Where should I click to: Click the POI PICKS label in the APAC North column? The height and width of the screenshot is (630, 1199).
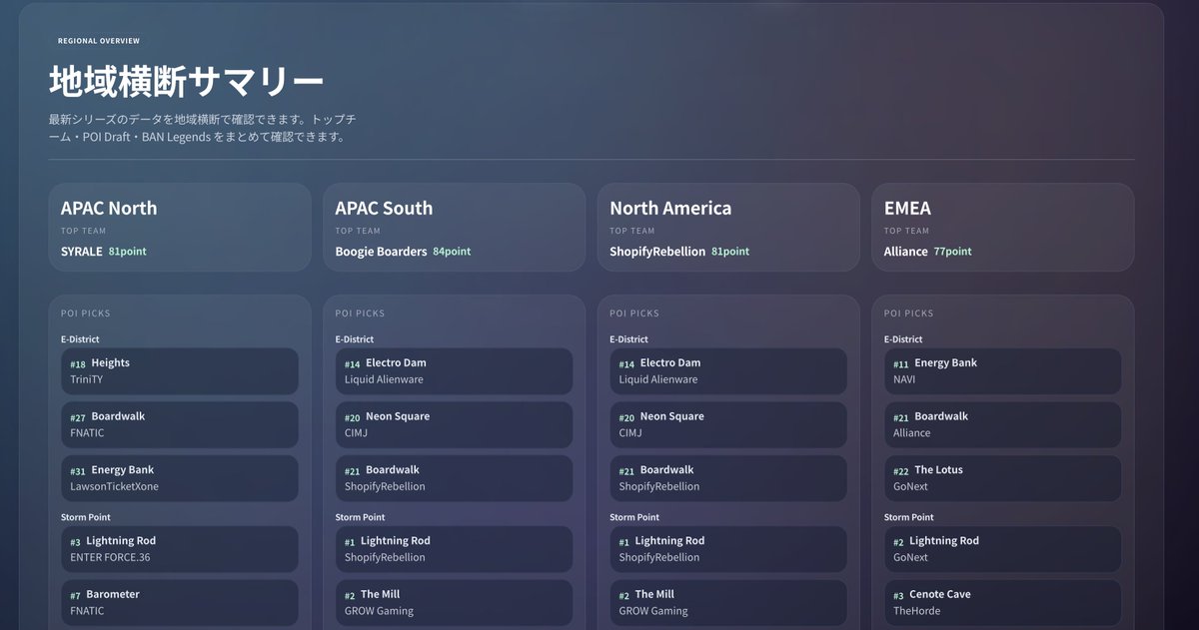tap(86, 314)
